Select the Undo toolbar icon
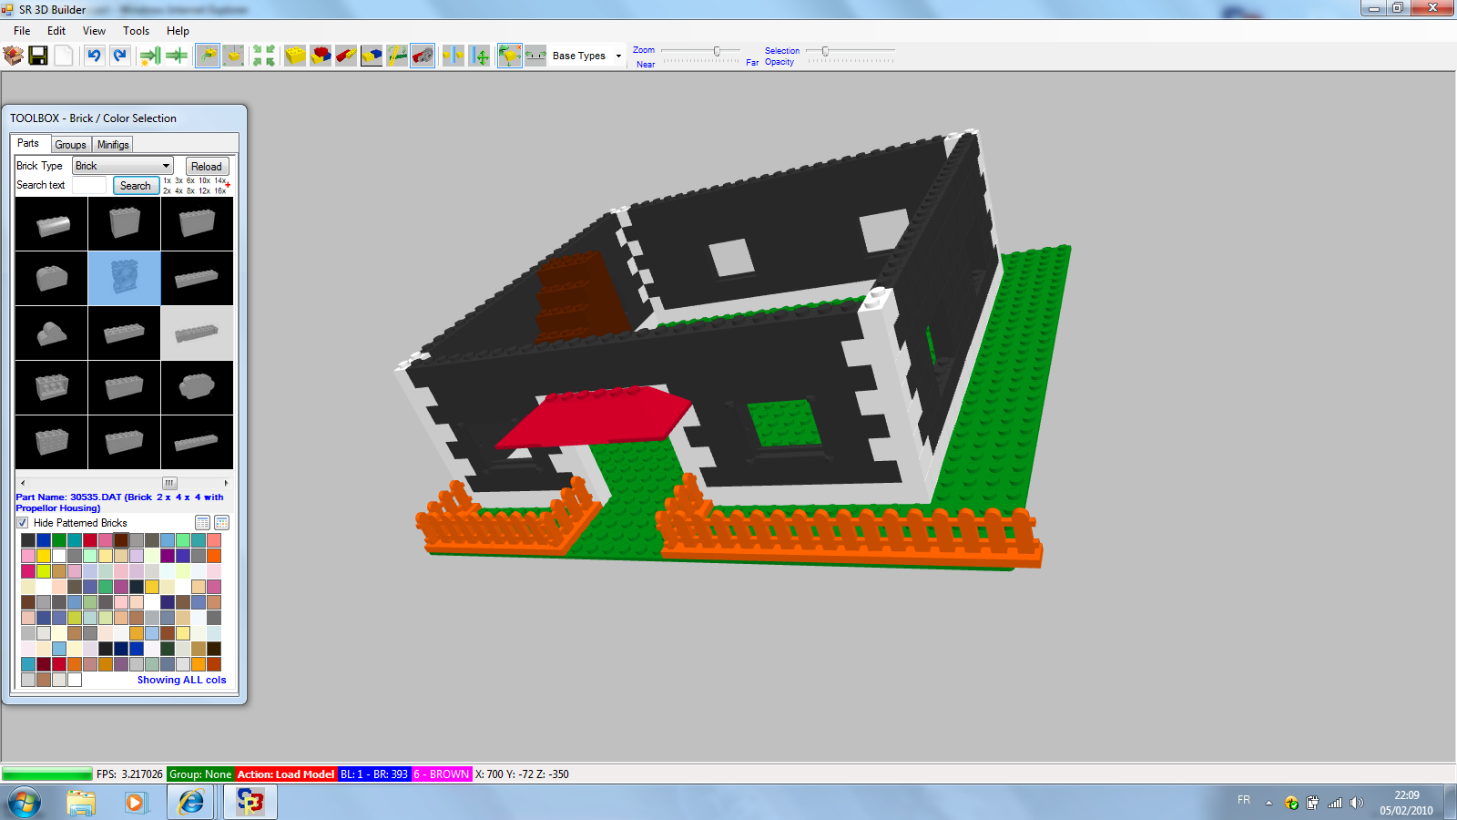Viewport: 1457px width, 820px height. 96,56
